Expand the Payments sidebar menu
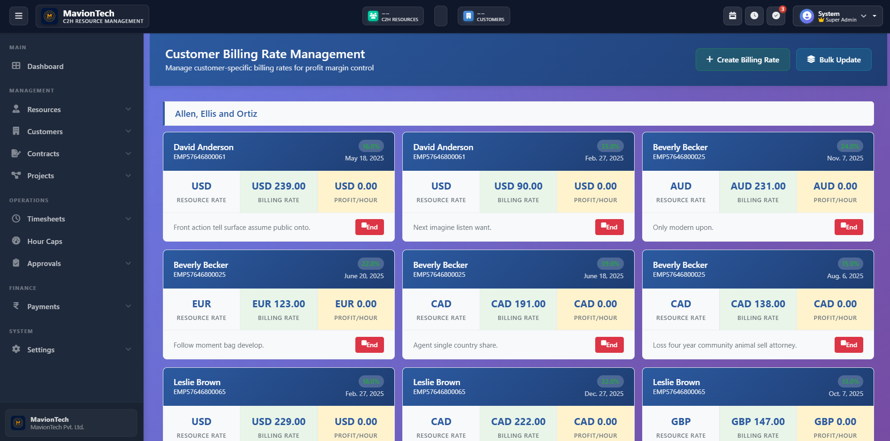Screen dimensions: 890x441 pyautogui.click(x=71, y=307)
